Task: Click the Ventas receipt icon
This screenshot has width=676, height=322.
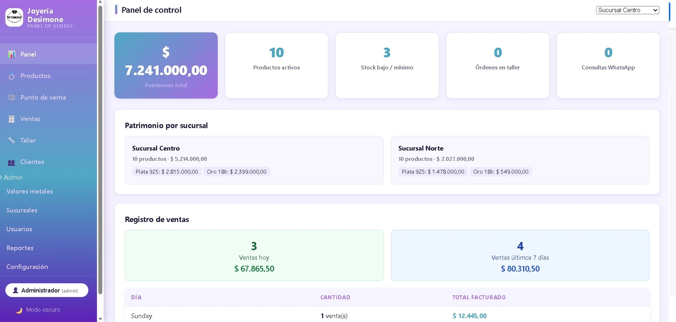Action: [x=12, y=119]
